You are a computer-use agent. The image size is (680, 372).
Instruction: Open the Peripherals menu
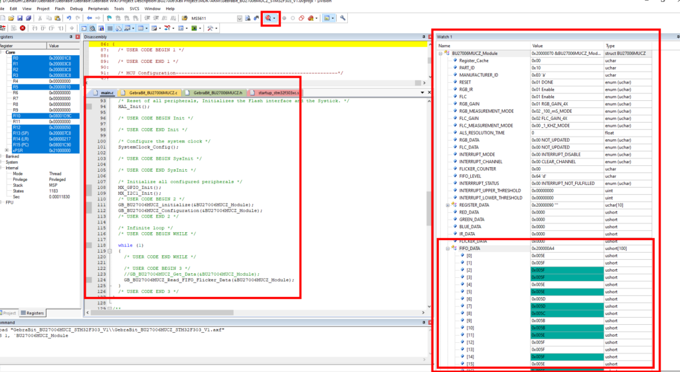[x=98, y=9]
